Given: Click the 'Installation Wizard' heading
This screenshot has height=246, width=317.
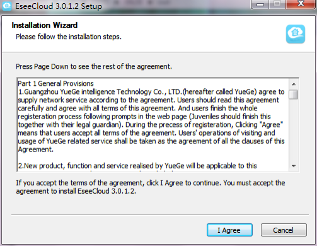Looking at the screenshot, I should coord(45,25).
